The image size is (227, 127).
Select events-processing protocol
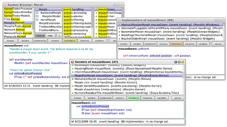(77, 30)
